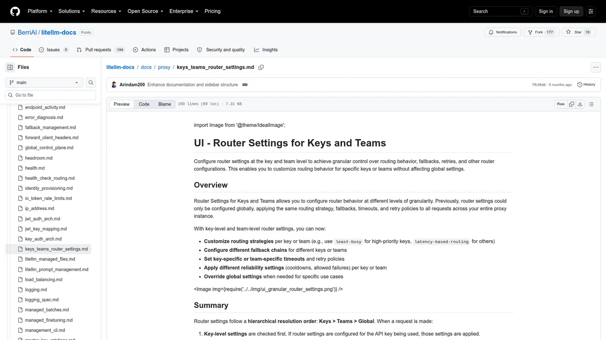Download the raw file icon
The image size is (606, 340).
tap(580, 104)
